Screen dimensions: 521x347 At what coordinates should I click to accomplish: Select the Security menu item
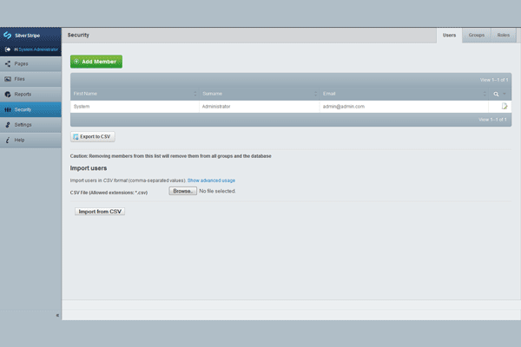(30, 109)
